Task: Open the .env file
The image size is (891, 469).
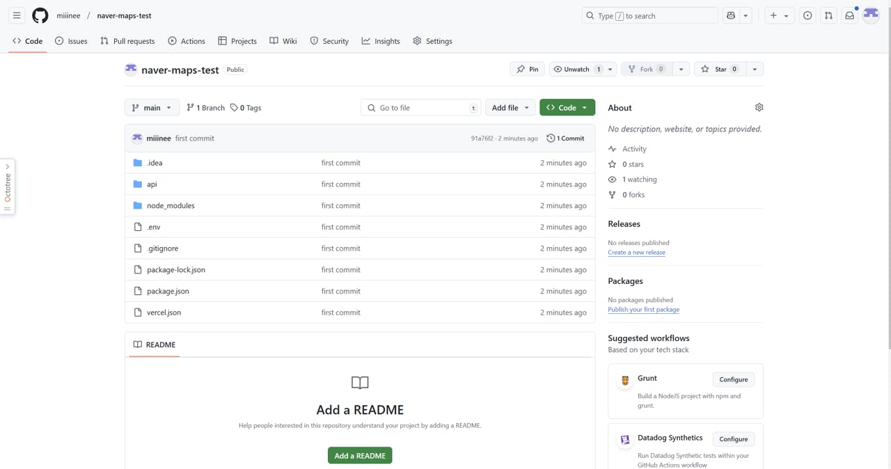Action: pyautogui.click(x=154, y=227)
